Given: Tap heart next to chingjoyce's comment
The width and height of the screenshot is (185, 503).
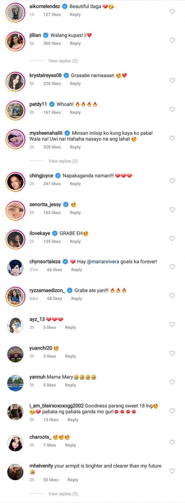Looking at the screenshot, I should click(172, 181).
